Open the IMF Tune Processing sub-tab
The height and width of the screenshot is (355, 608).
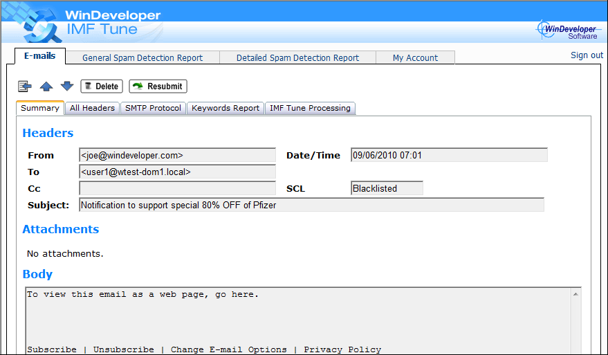pos(310,108)
